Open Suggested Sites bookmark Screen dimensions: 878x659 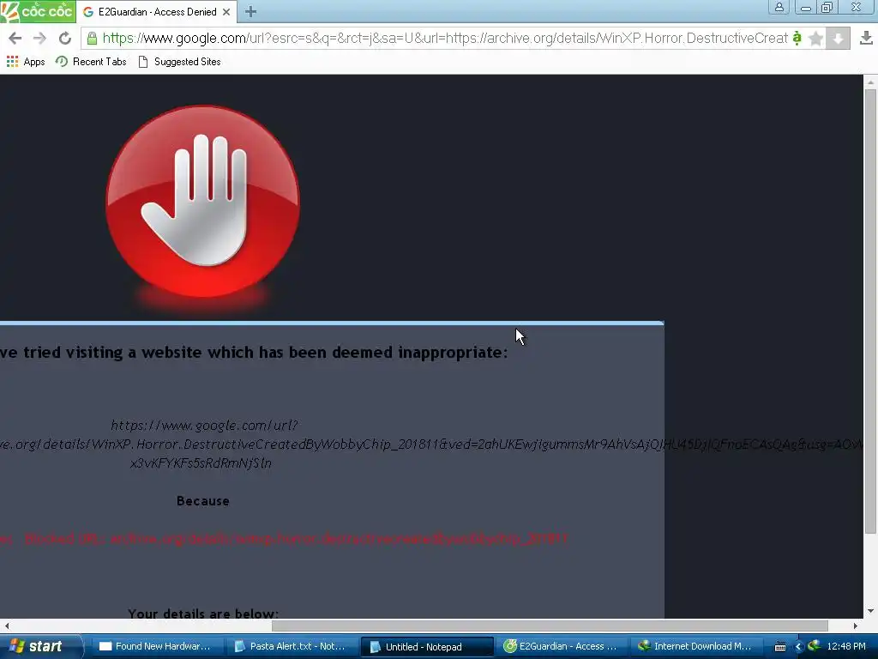pyautogui.click(x=179, y=62)
